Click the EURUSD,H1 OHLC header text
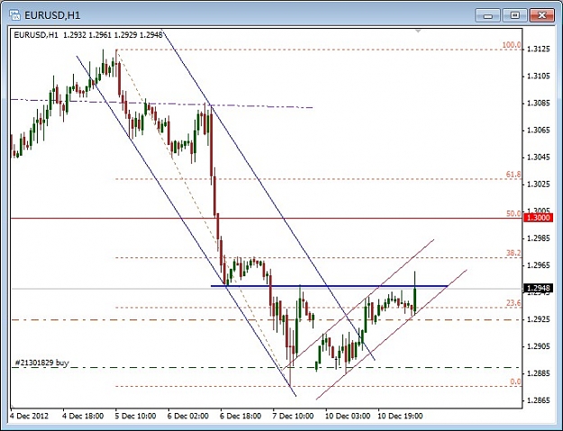This screenshot has height=431, width=563. 88,35
